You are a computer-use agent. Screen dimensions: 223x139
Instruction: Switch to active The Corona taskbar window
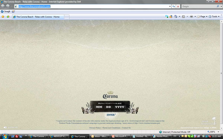click(x=80, y=136)
